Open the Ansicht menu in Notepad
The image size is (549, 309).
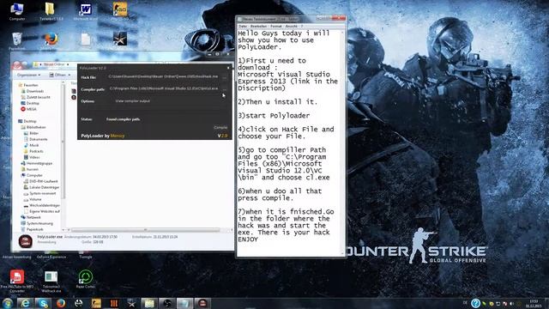point(291,27)
